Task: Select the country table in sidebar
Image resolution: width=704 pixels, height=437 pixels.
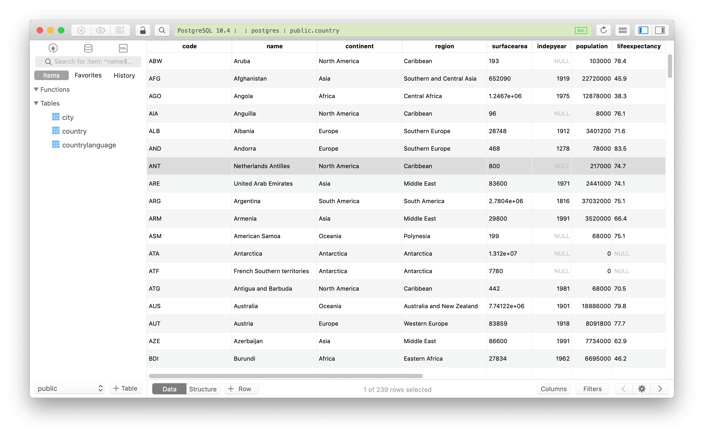Action: [70, 131]
